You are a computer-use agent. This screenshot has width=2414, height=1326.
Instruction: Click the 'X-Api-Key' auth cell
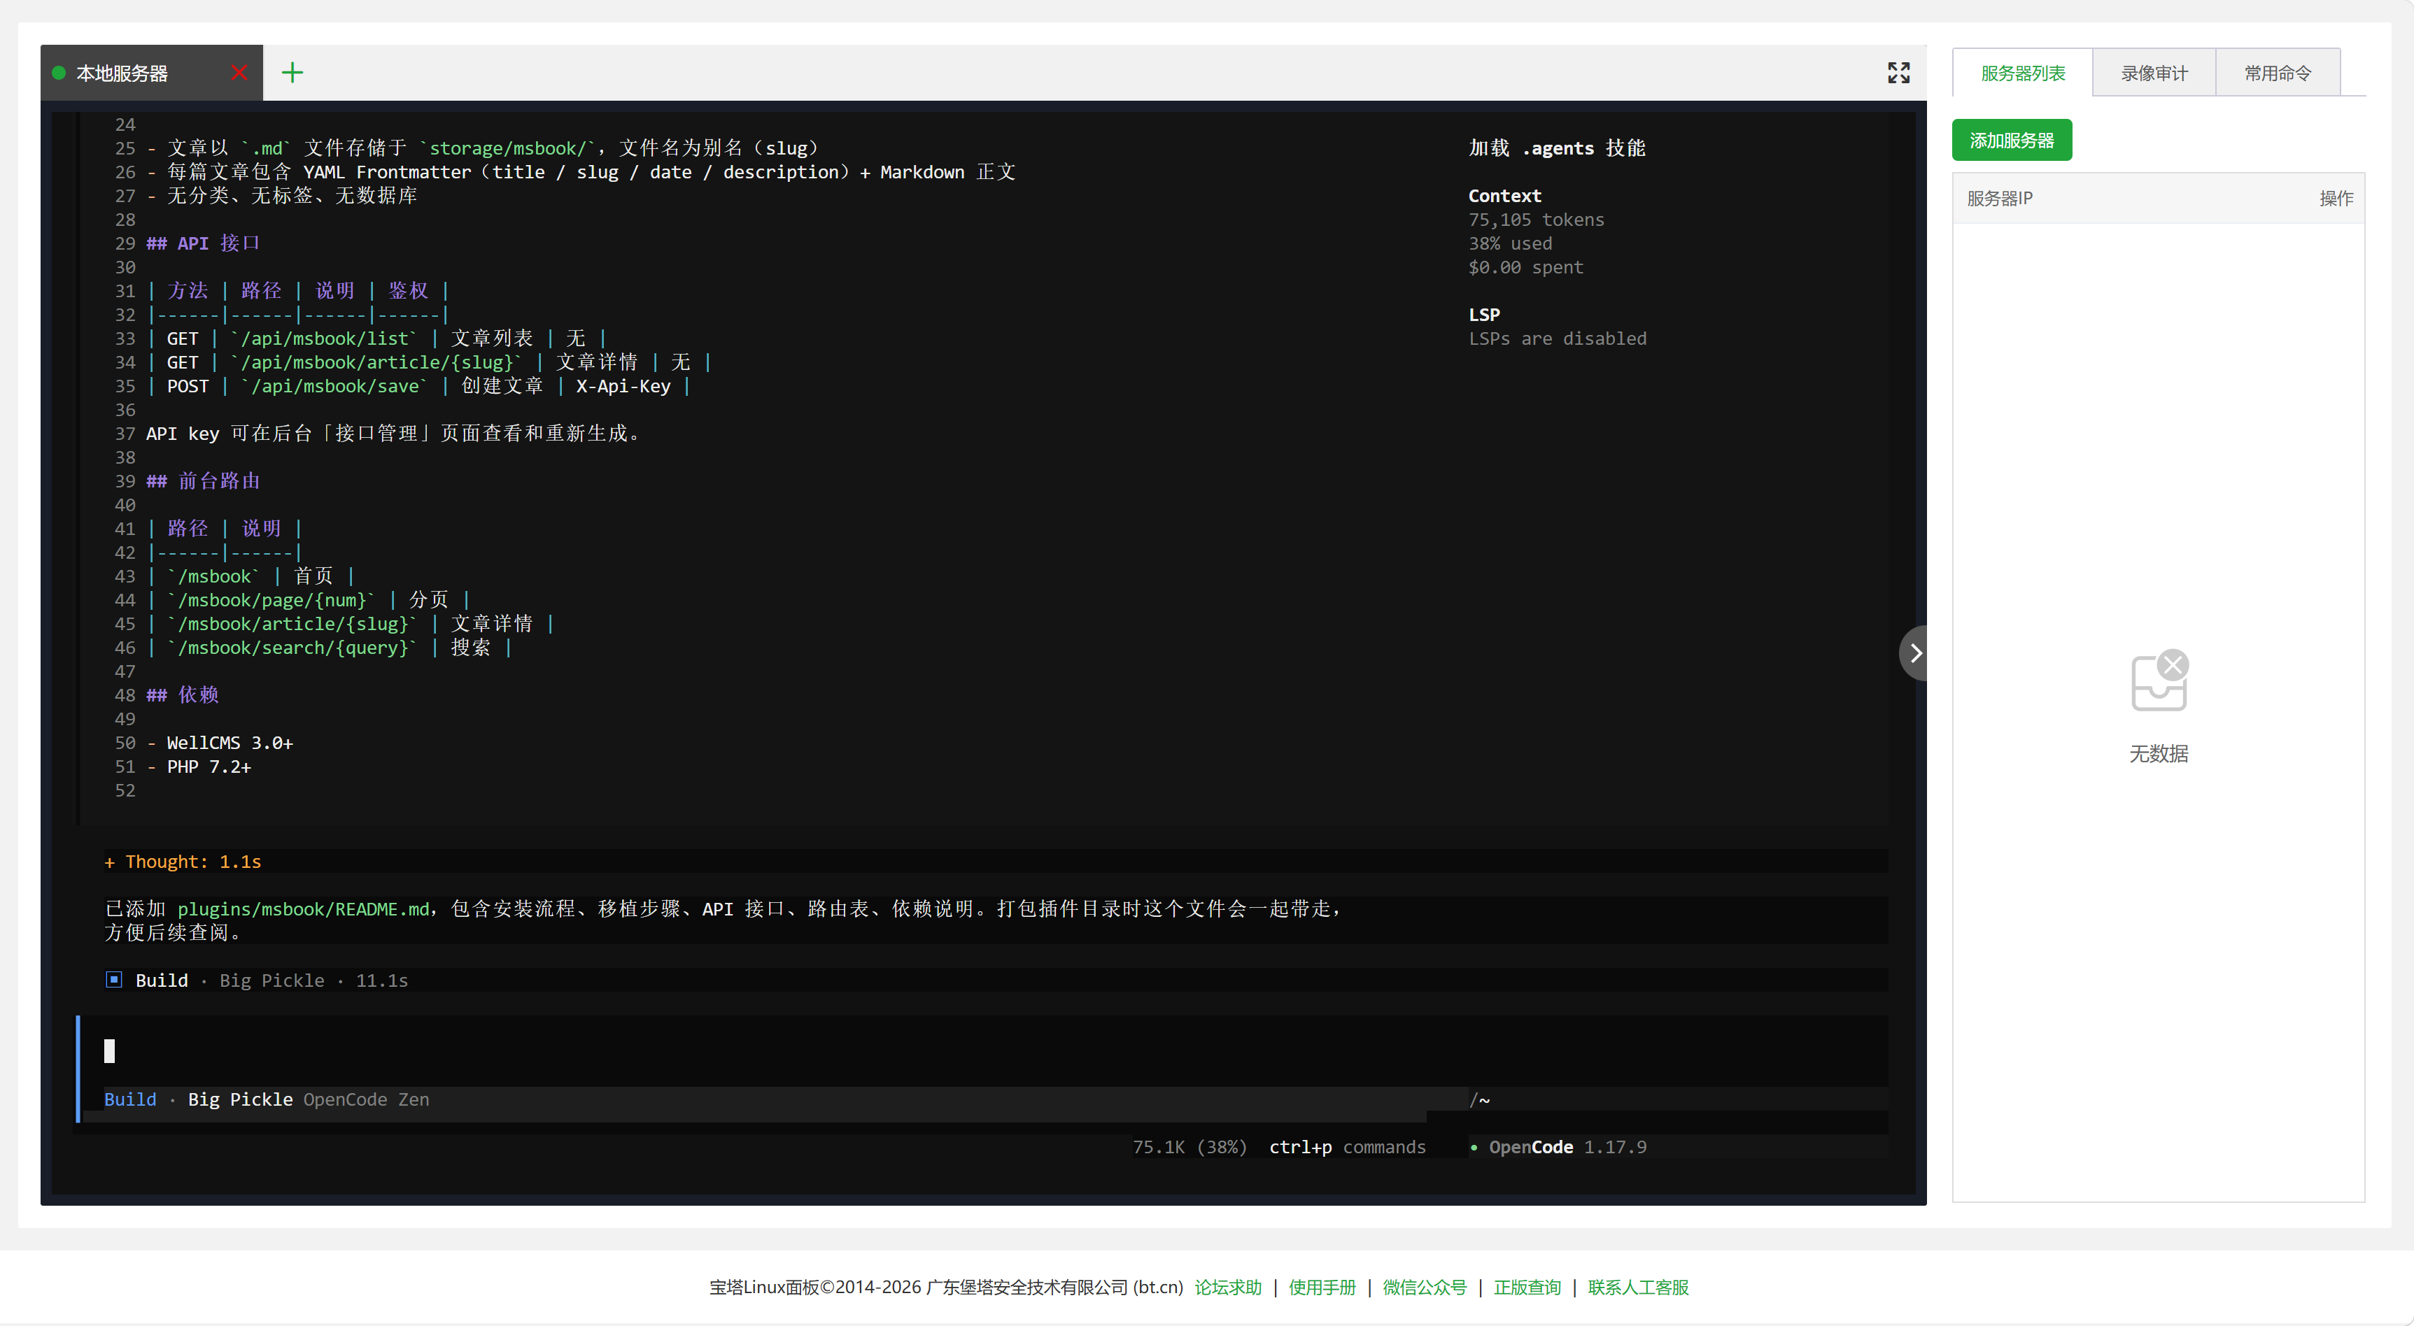[623, 386]
